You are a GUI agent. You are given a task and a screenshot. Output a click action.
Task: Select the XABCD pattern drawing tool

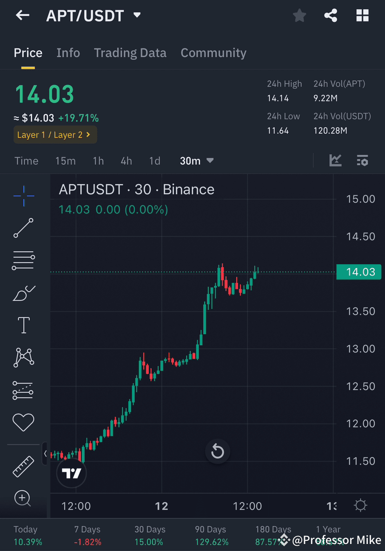tap(23, 357)
